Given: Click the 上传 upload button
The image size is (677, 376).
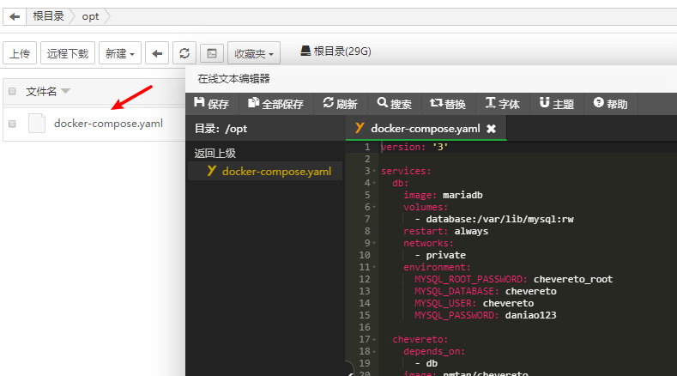Looking at the screenshot, I should 20,53.
